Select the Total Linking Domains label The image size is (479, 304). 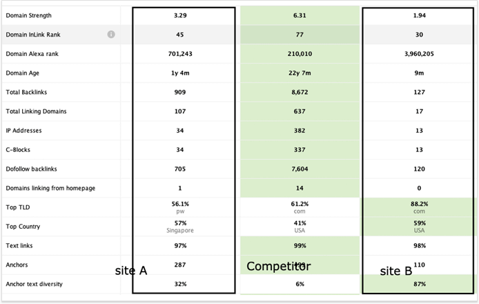click(36, 111)
